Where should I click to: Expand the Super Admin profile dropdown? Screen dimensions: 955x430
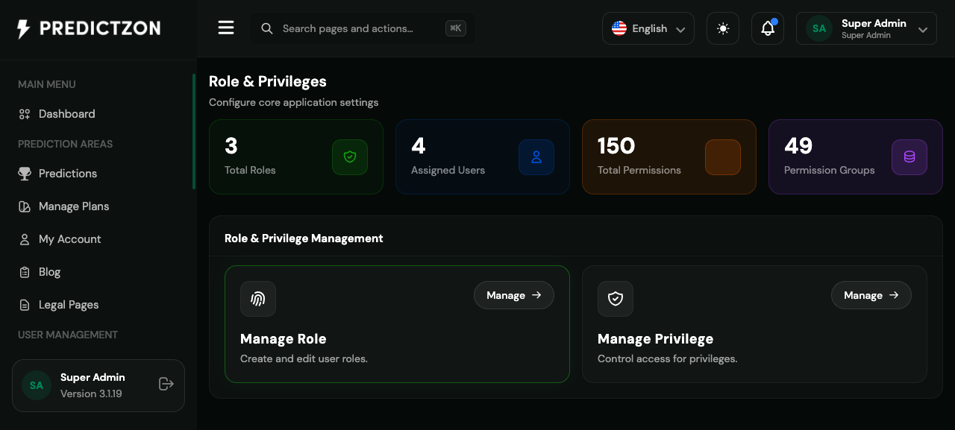click(866, 28)
